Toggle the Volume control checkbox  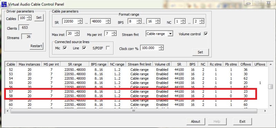pos(206,33)
